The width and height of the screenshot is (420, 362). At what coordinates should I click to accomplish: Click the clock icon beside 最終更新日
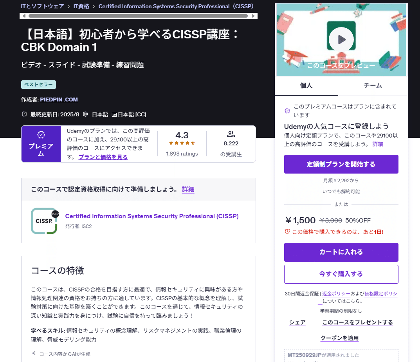click(x=23, y=114)
